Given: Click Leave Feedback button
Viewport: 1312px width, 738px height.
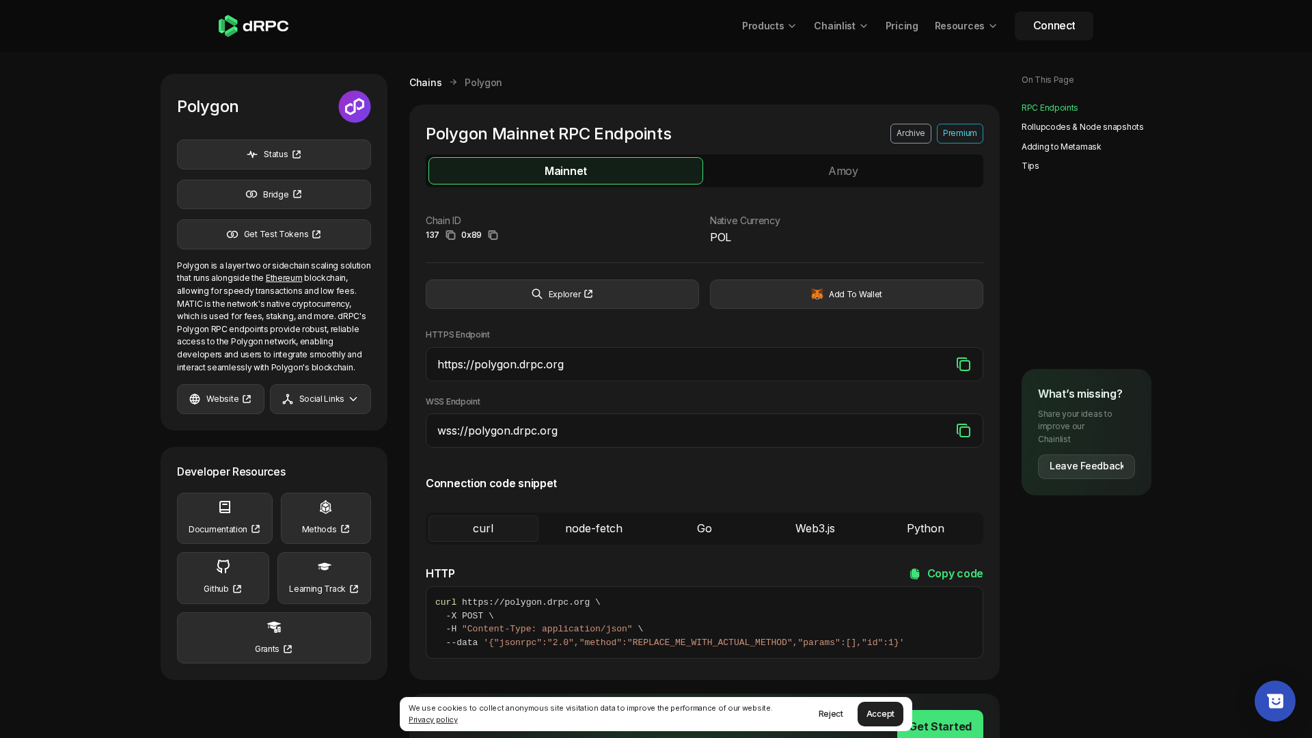Looking at the screenshot, I should tap(1086, 467).
